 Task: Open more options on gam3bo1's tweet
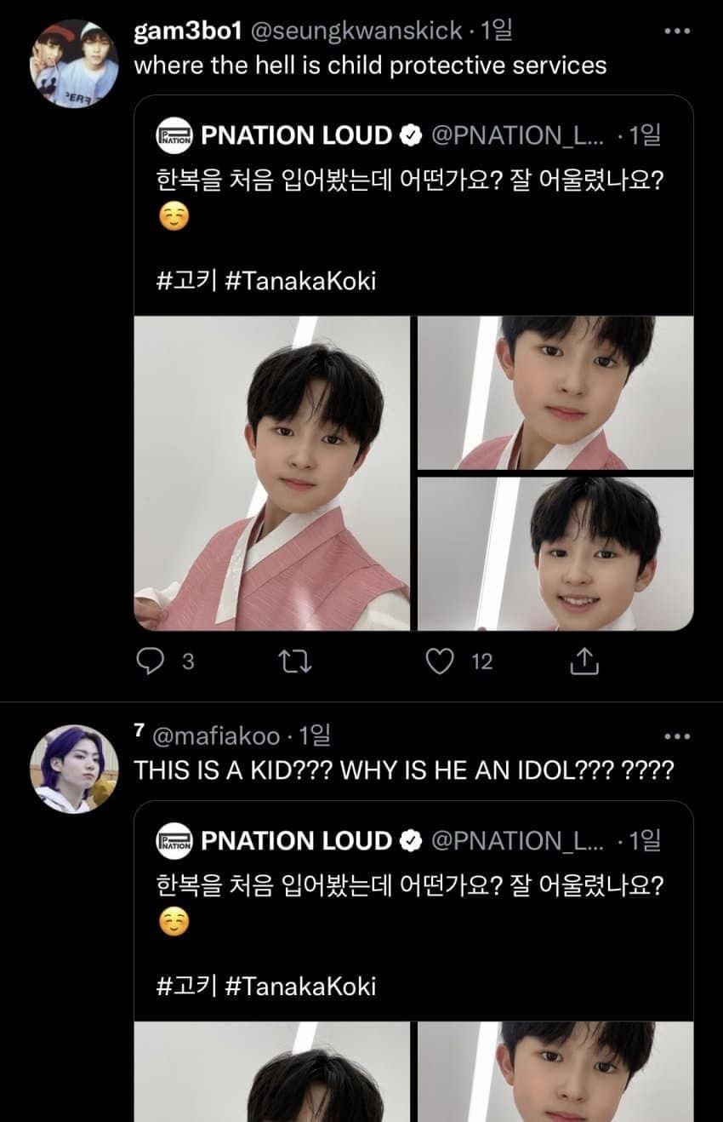(x=676, y=31)
